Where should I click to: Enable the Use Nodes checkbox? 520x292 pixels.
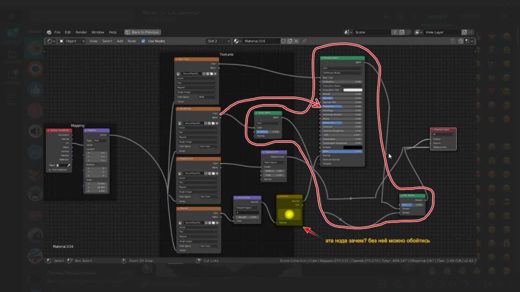pyautogui.click(x=143, y=41)
